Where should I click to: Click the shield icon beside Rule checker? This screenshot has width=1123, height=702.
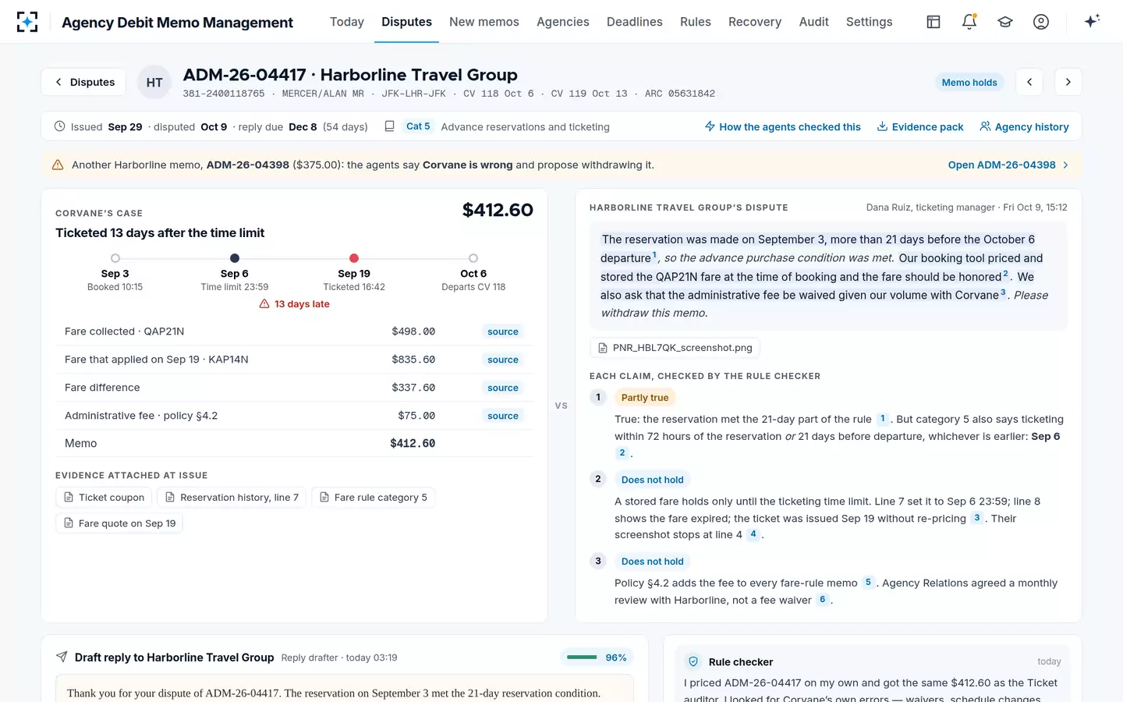coord(693,661)
